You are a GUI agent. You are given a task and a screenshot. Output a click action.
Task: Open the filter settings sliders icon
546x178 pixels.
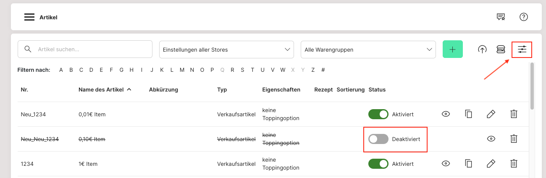522,50
